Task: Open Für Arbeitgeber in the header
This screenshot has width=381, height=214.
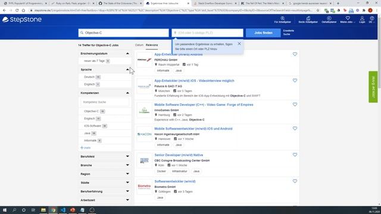Action: pos(282,20)
